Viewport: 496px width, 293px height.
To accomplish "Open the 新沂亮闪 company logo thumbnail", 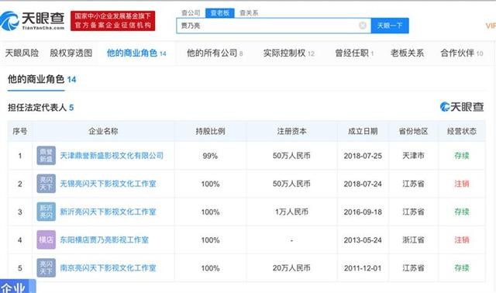I will coord(46,212).
